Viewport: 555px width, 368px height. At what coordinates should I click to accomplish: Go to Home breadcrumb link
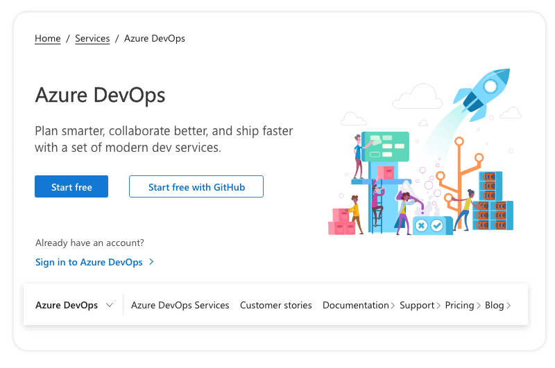point(47,38)
